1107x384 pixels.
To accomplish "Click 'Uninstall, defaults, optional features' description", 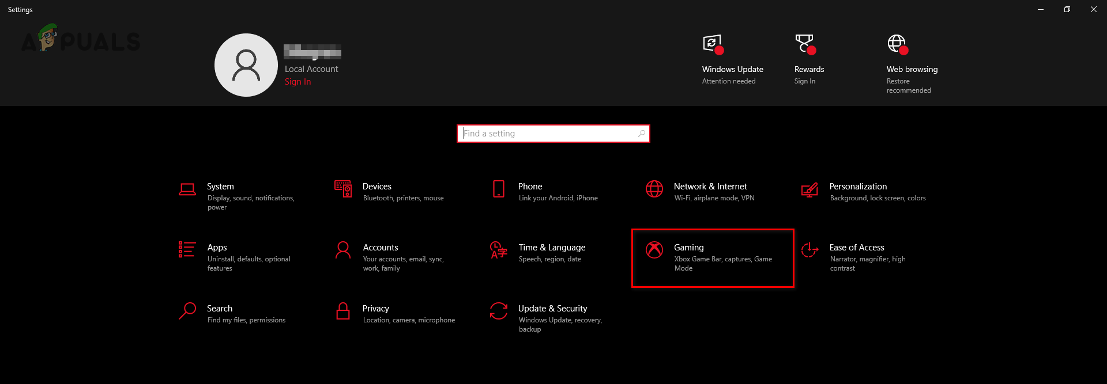I will (249, 264).
